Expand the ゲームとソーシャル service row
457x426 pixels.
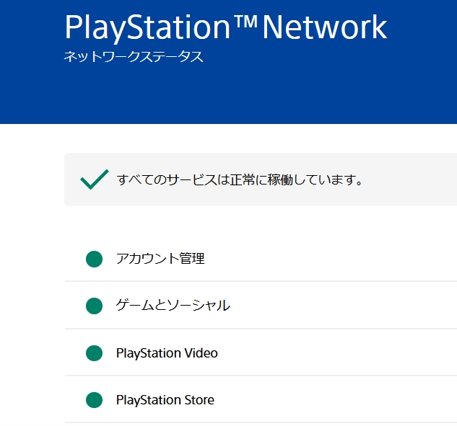point(173,306)
